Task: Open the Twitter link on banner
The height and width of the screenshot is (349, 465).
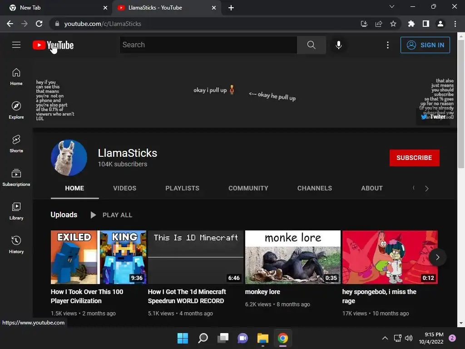Action: click(433, 117)
